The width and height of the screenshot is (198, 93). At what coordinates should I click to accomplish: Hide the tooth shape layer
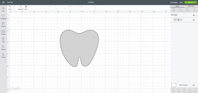194,20
